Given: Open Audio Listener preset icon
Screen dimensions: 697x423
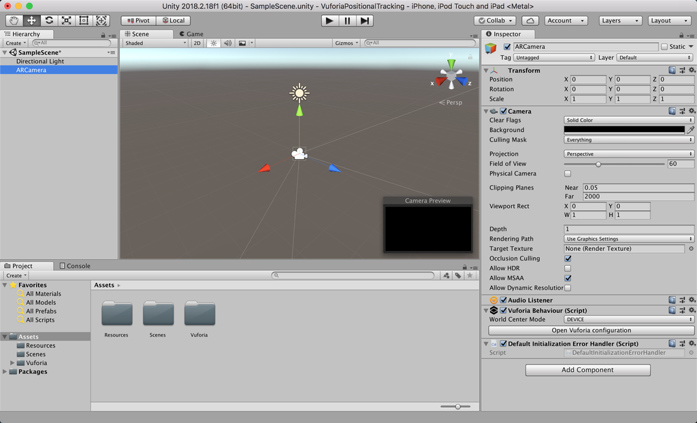Looking at the screenshot, I should tap(682, 300).
